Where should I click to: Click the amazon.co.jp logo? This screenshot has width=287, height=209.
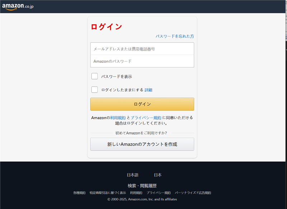tap(18, 6)
